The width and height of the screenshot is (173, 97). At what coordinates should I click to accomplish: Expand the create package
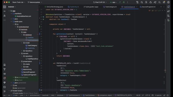click(x=22, y=64)
